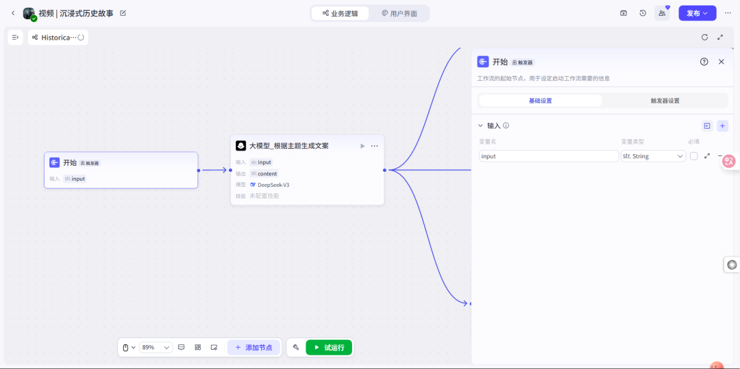Screen dimensions: 740x369
Task: Collapse the 输入 section chevron
Action: pyautogui.click(x=480, y=126)
